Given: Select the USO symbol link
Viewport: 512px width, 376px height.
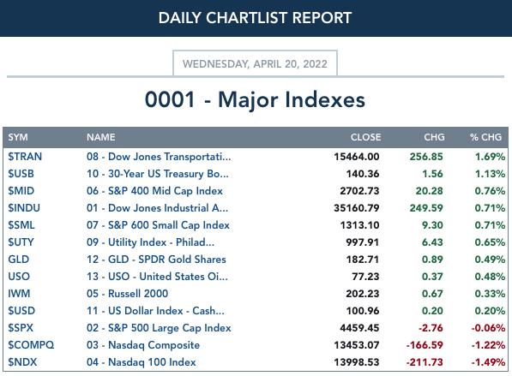Looking at the screenshot, I should 19,276.
